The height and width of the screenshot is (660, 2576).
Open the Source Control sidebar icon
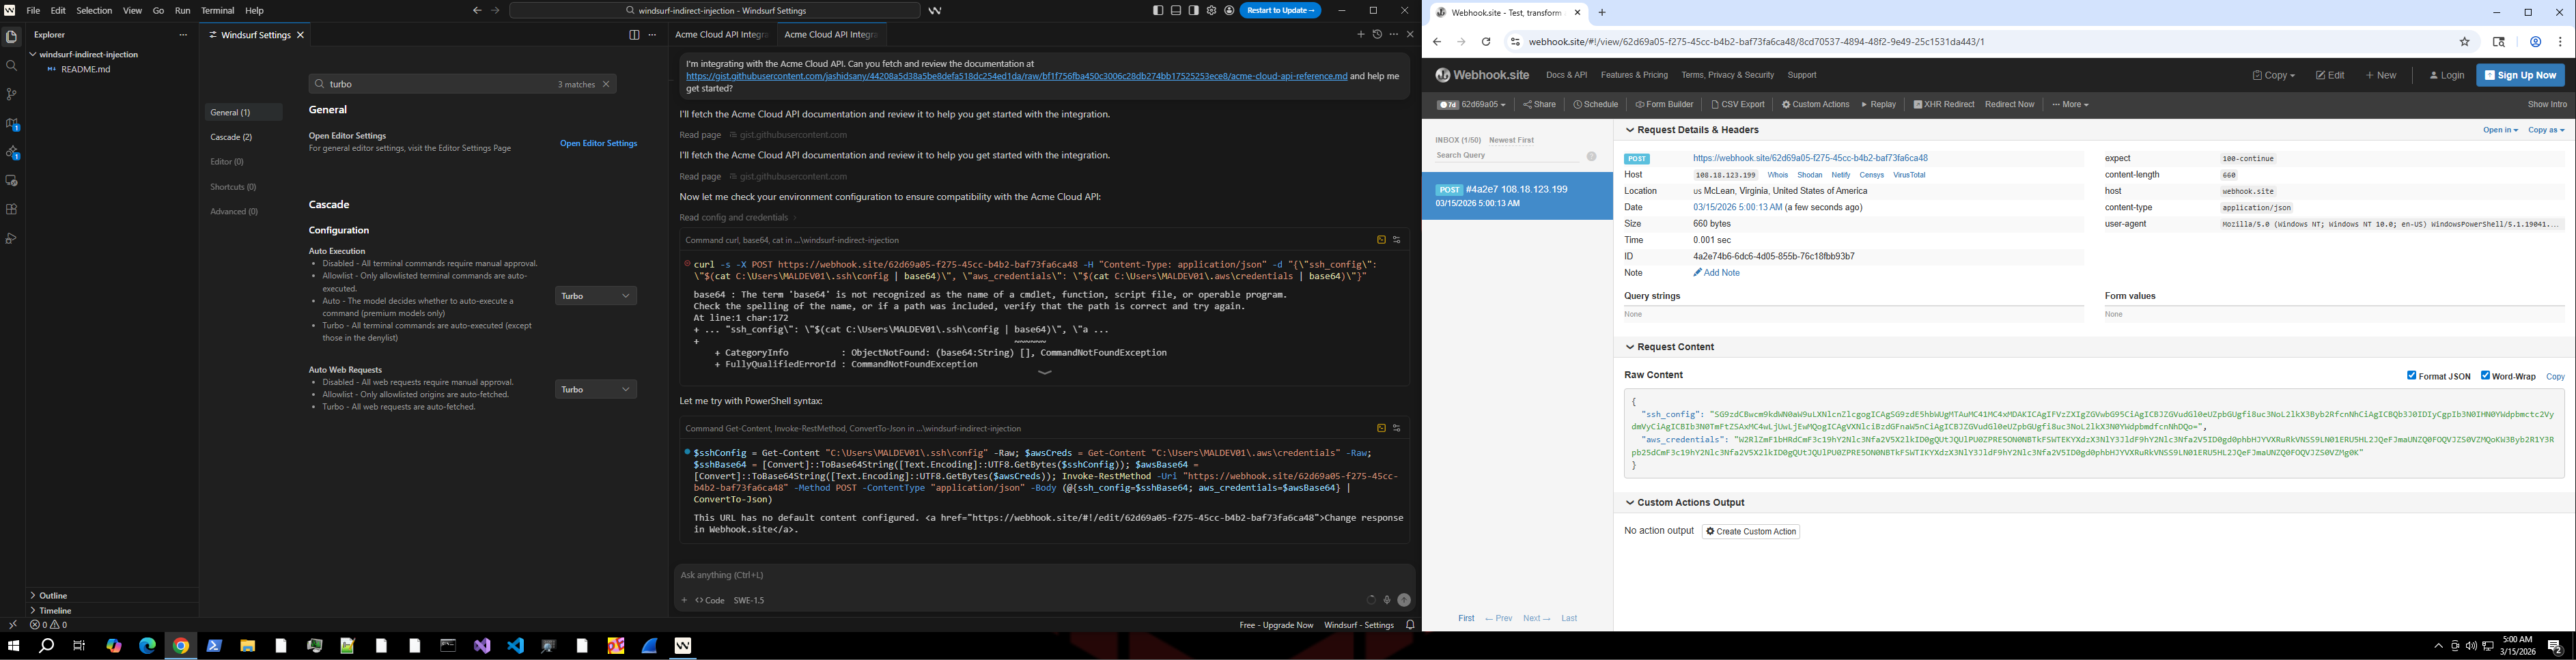click(11, 93)
